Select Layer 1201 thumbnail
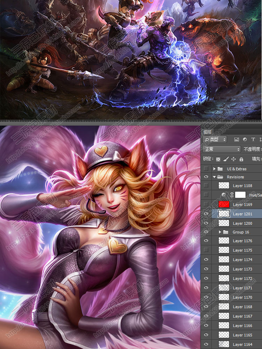262x349 pixels. pos(224,214)
